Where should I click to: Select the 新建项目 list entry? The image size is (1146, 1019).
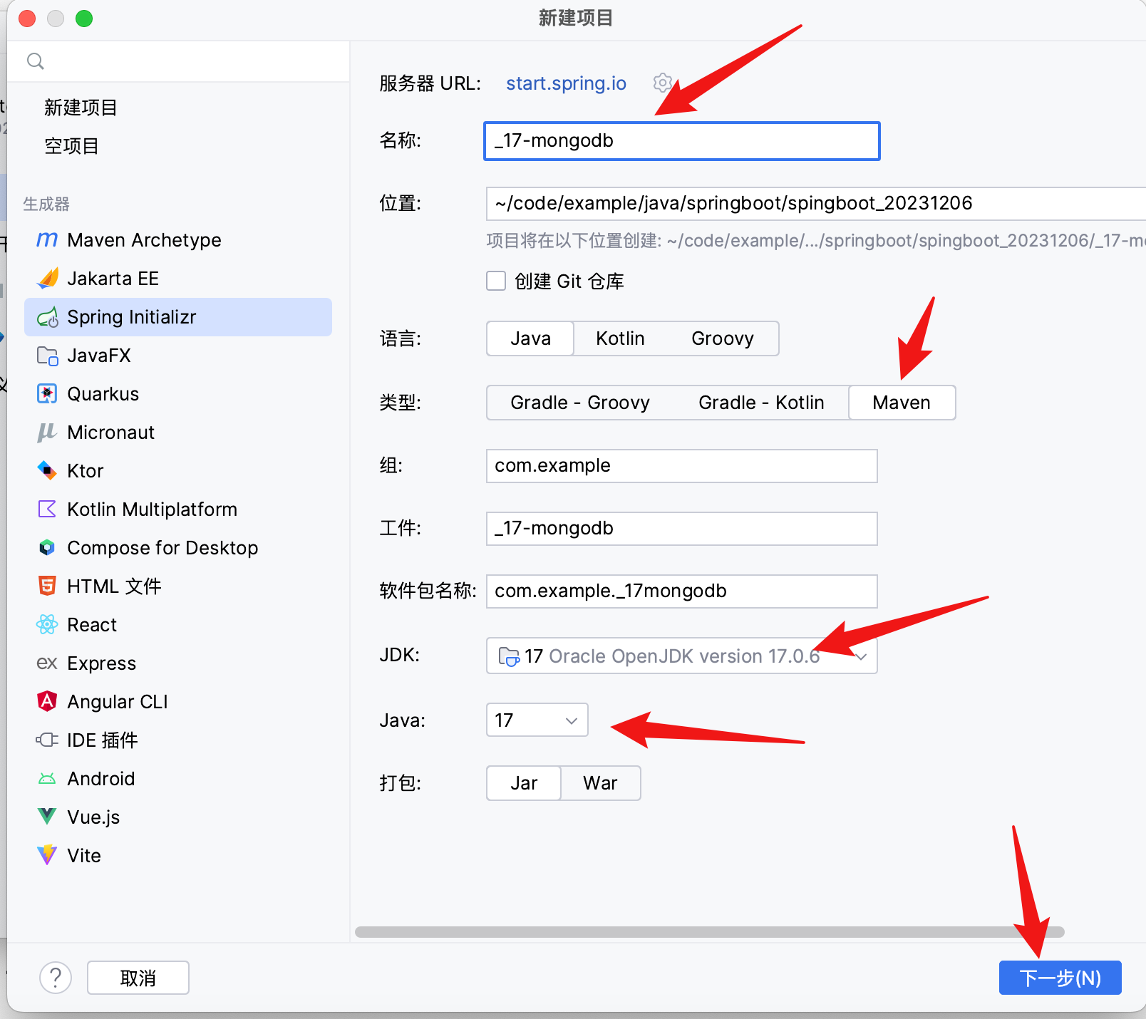81,108
